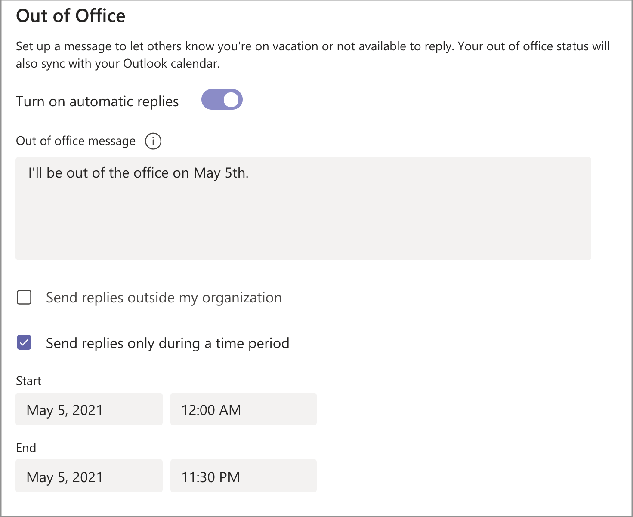Click empty space at bottom of the message box

[x=303, y=241]
